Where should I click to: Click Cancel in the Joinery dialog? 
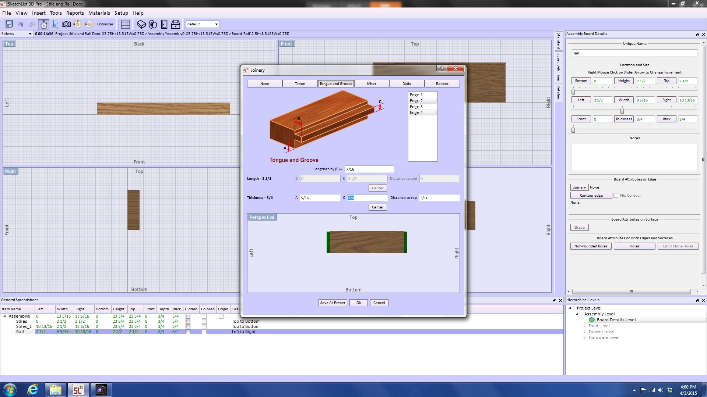pos(379,303)
